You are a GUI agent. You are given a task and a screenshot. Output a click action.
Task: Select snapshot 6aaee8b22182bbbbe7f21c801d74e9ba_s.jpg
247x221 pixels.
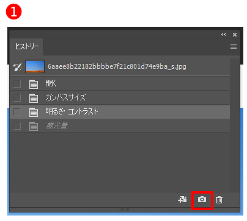[117, 66]
